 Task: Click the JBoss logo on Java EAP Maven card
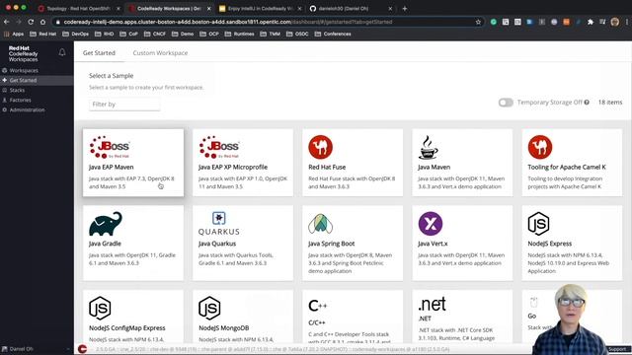pos(110,147)
